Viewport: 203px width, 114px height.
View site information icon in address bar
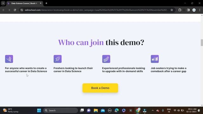(22, 10)
